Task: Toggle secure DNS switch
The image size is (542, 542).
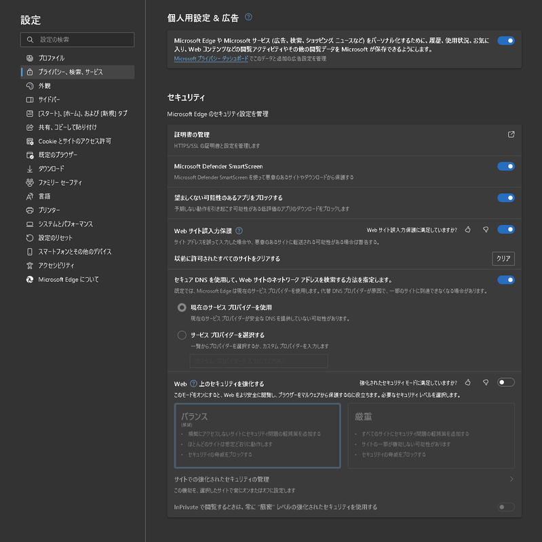Action: 505,280
